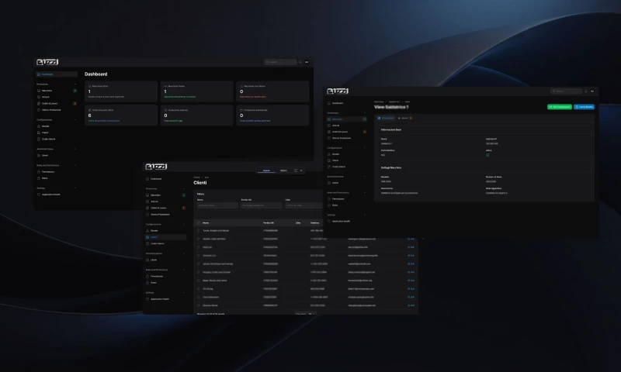Select the Macchine con Allarmi card on Dashboard

[272, 91]
